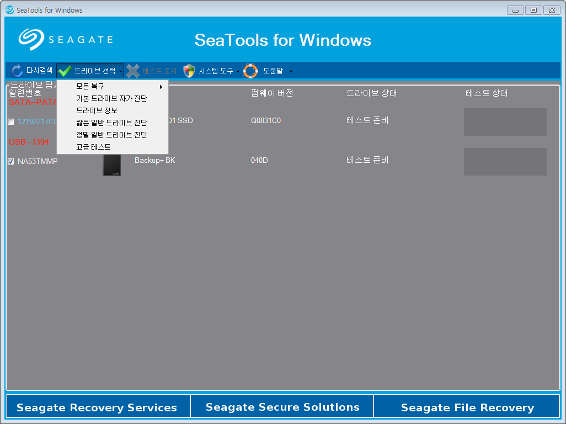
Task: Expand the 시스템 도구 dropdown arrow
Action: click(238, 72)
